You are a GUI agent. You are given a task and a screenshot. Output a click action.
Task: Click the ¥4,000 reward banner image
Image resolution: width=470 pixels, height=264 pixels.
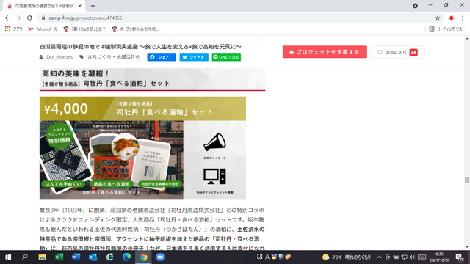(x=142, y=148)
